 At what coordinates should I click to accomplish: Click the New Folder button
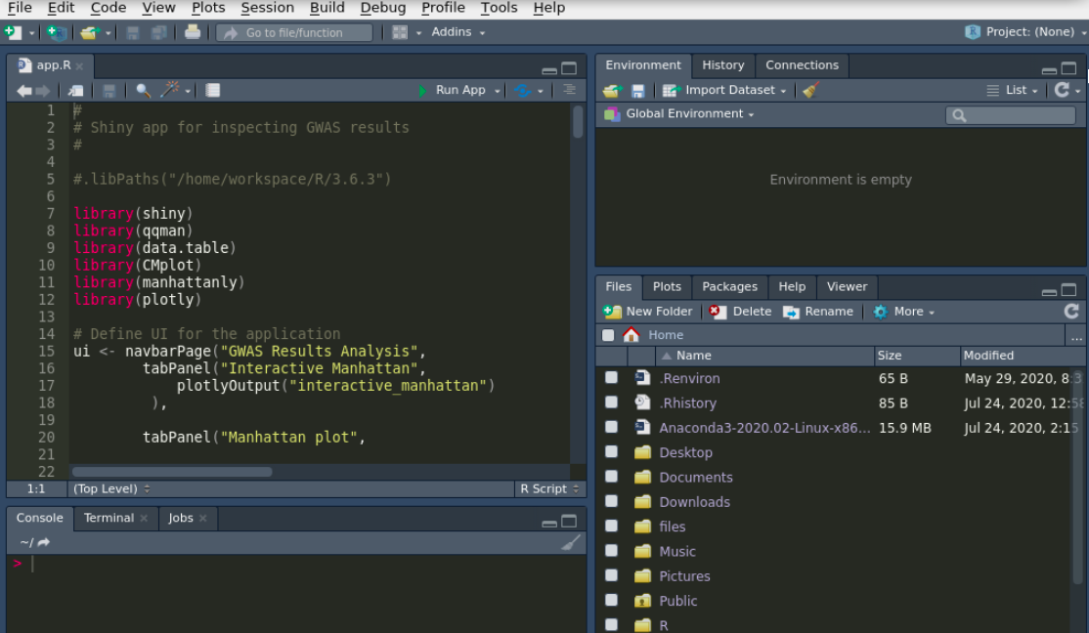pyautogui.click(x=648, y=312)
